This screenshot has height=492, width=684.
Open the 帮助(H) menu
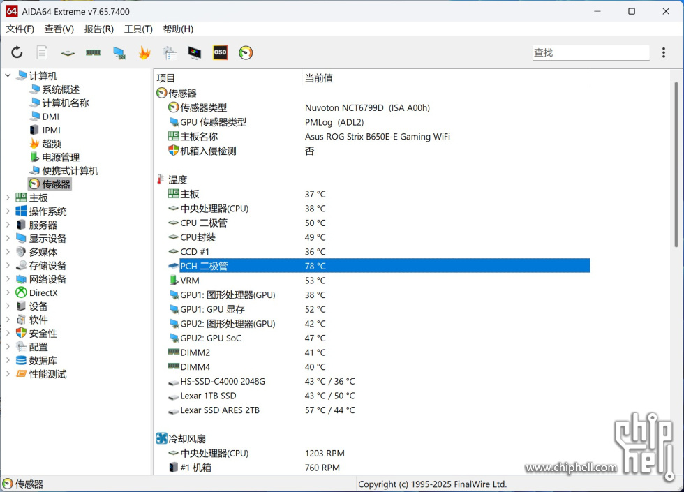point(178,29)
